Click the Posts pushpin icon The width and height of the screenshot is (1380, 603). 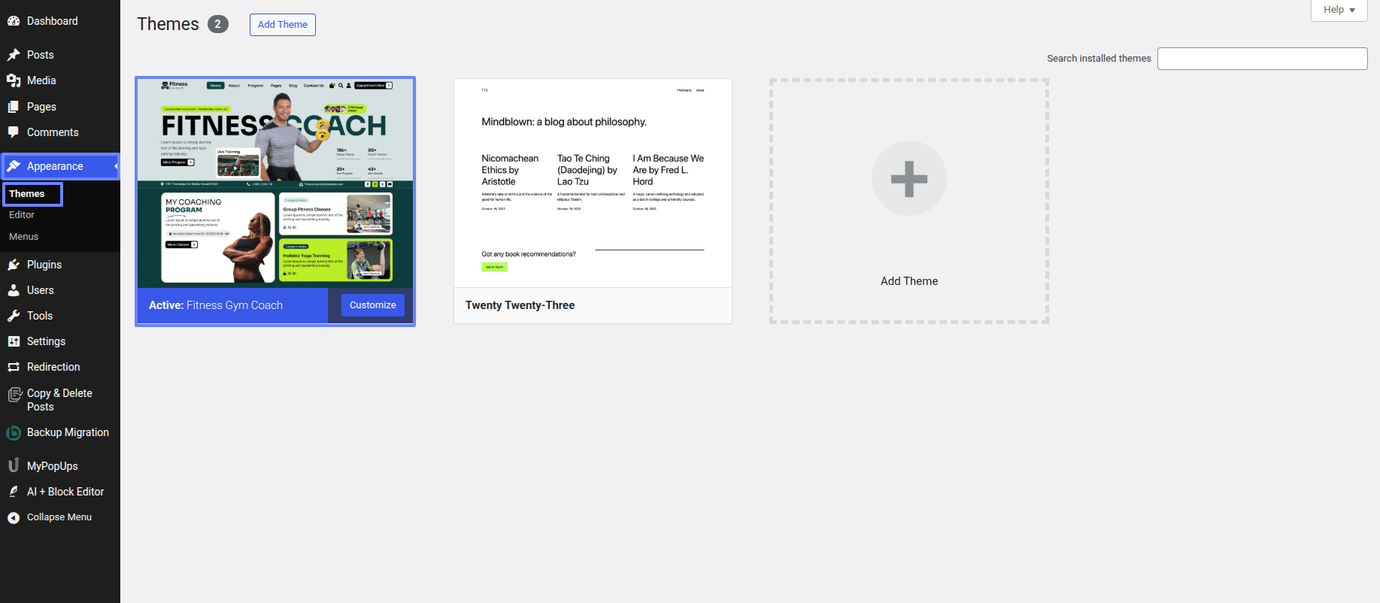(x=14, y=55)
